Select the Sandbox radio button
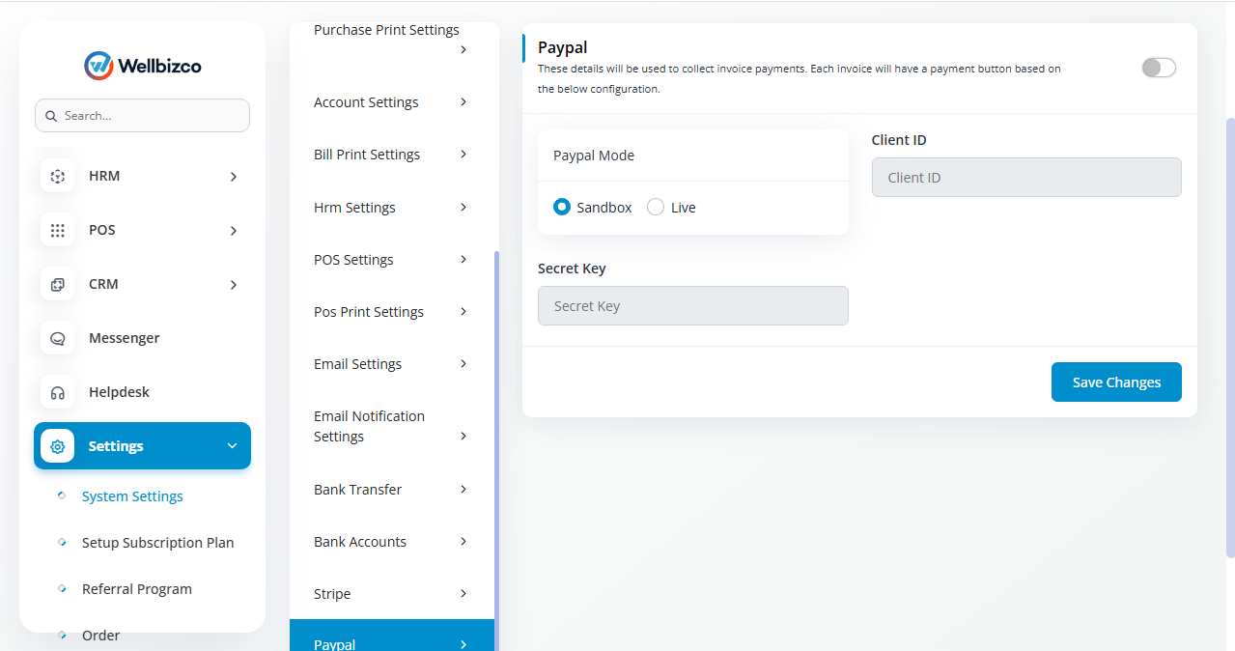This screenshot has height=651, width=1235. (x=562, y=207)
